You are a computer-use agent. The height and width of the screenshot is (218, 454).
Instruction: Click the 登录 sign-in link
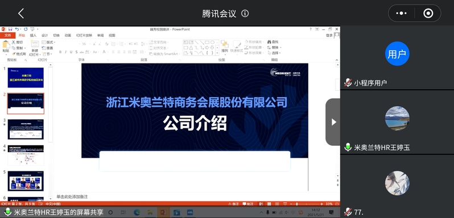329,35
